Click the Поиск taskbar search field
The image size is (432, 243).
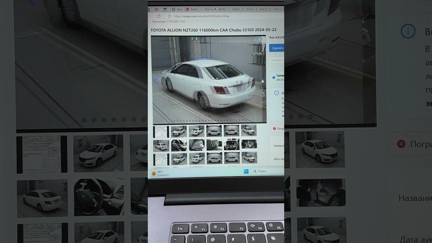(x=268, y=171)
